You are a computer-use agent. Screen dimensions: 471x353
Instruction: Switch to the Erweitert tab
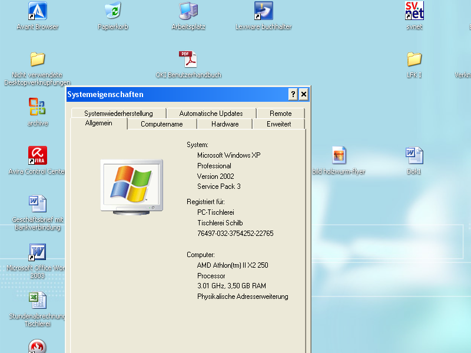pos(278,124)
